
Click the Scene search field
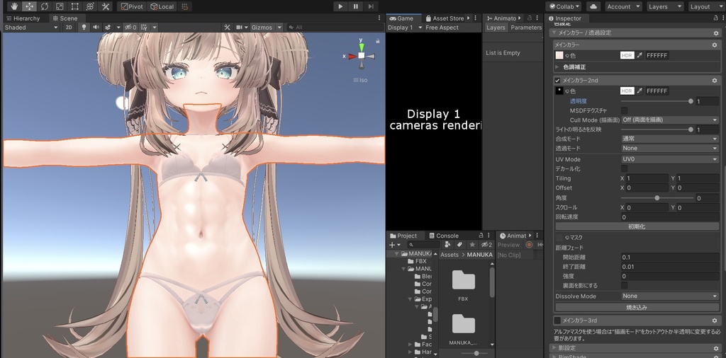(335, 28)
